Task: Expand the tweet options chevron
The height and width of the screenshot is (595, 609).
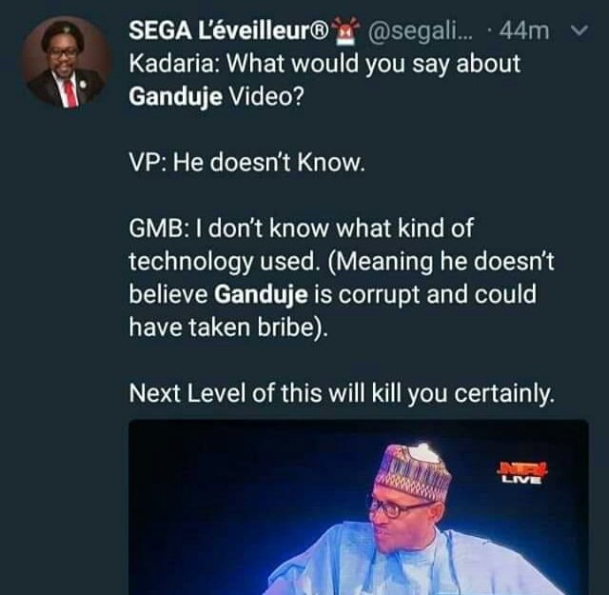Action: click(x=577, y=31)
